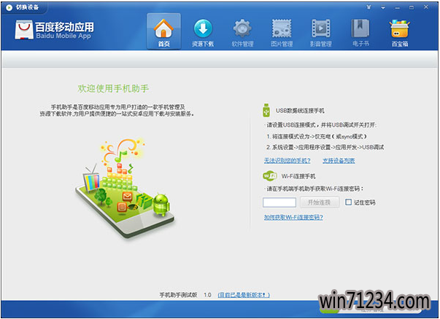Open the 资源下载 download icon
Image resolution: width=440 pixels, height=319 pixels.
pyautogui.click(x=203, y=31)
